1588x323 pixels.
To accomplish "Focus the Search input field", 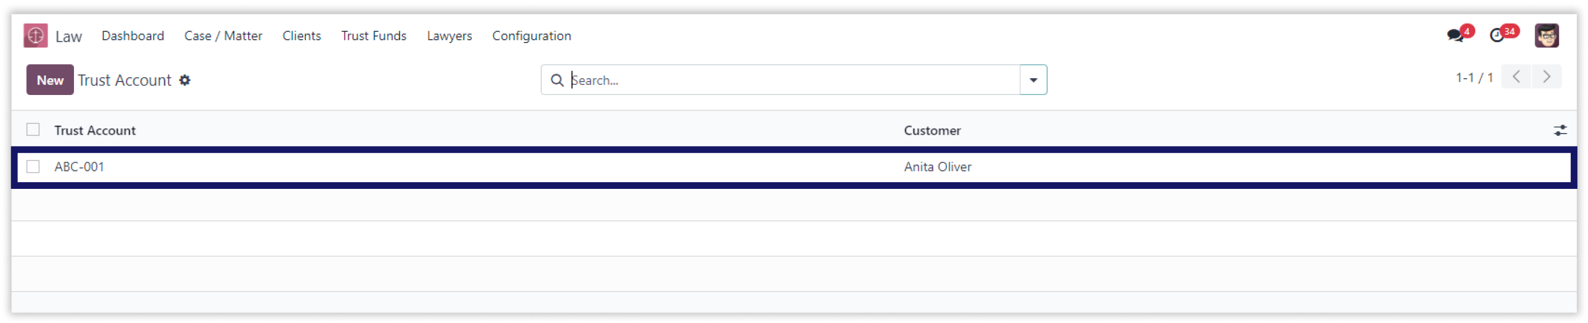I will tap(793, 80).
